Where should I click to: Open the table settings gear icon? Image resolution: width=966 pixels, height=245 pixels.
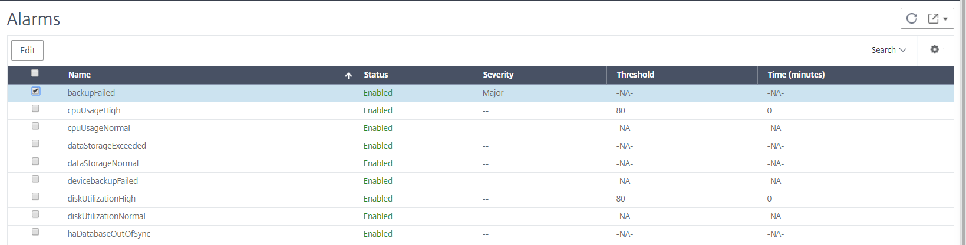tap(934, 49)
